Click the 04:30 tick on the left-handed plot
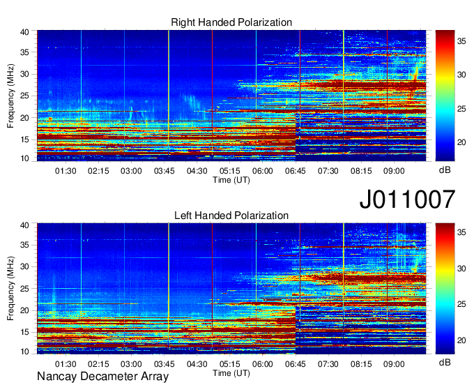This screenshot has height=385, width=474. tap(197, 364)
